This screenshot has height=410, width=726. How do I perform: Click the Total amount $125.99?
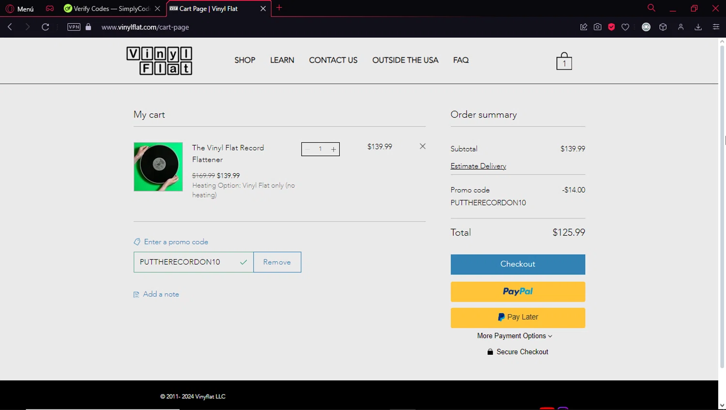click(x=569, y=232)
